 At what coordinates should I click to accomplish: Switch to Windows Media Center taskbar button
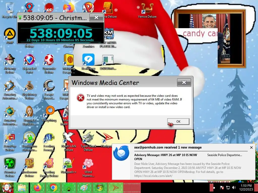pyautogui.click(x=100, y=187)
